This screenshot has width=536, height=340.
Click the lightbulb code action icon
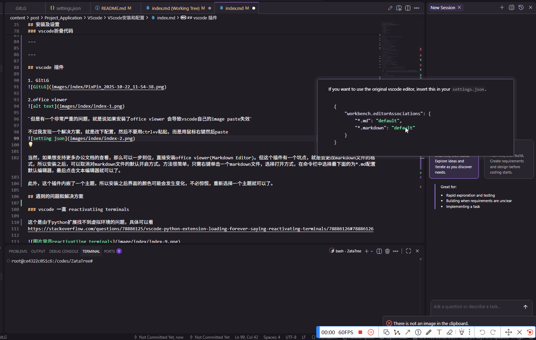point(31,144)
